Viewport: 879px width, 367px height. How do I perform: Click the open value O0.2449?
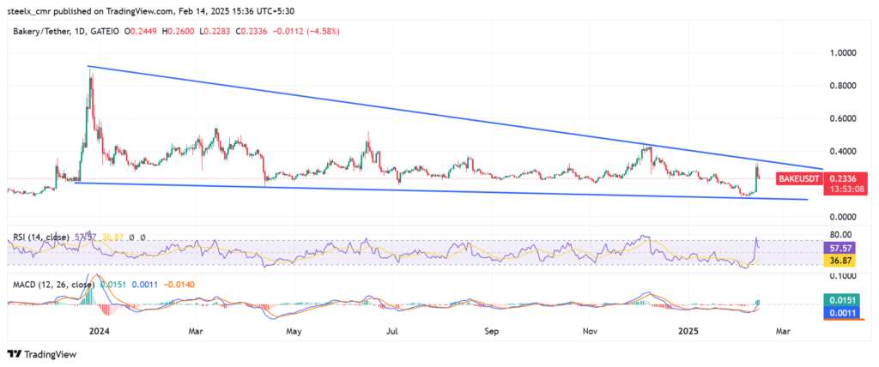142,32
